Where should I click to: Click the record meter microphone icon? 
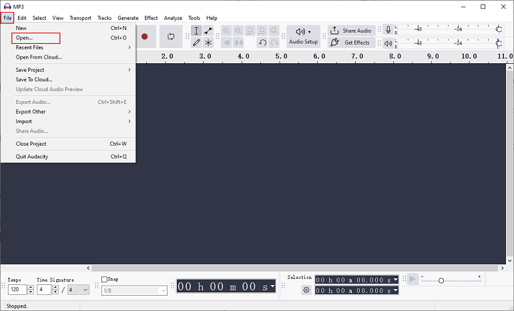coord(388,30)
